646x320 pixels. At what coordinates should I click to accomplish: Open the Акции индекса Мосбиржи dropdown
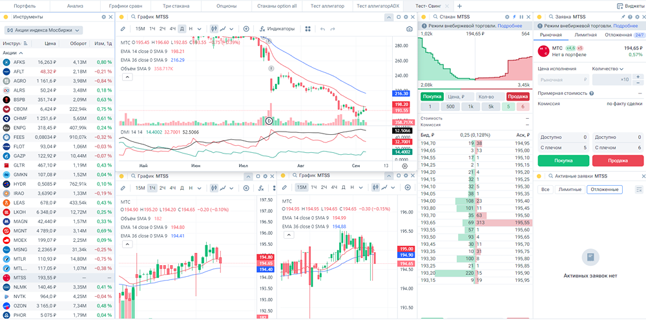(44, 30)
